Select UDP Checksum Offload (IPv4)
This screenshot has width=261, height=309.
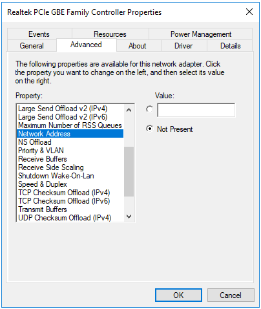70,218
